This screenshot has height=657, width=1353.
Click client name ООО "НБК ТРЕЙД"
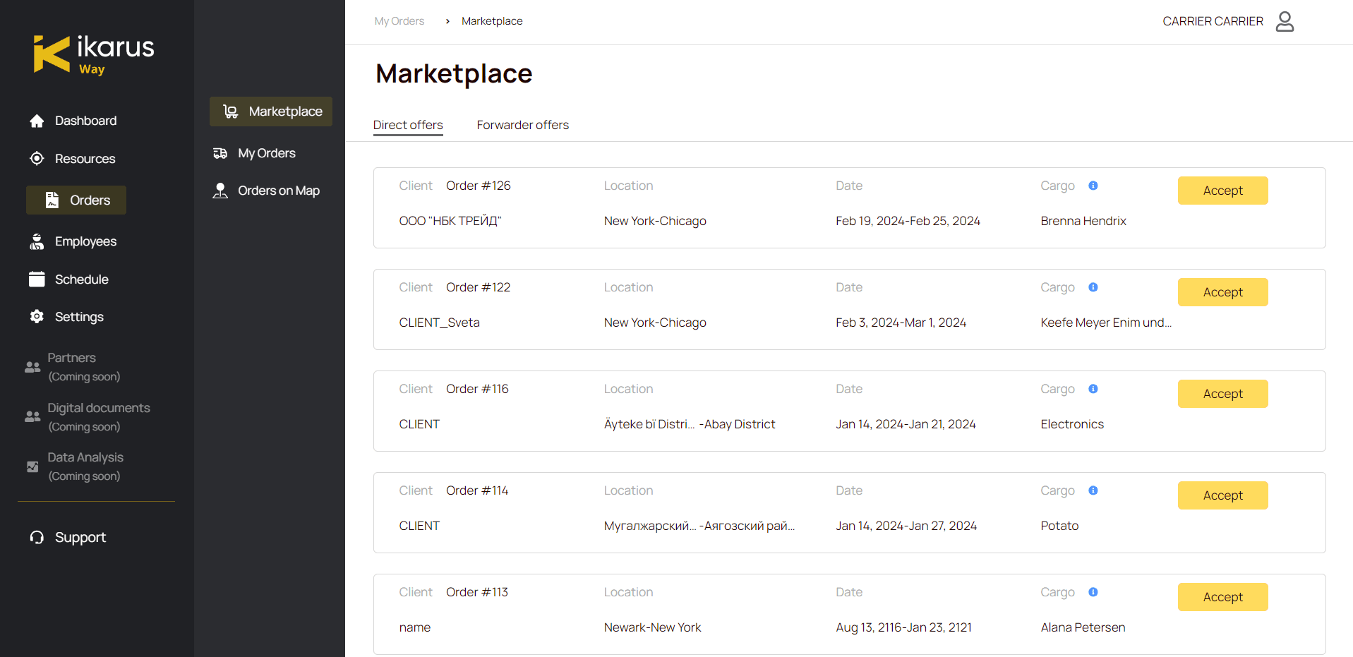pyautogui.click(x=450, y=221)
